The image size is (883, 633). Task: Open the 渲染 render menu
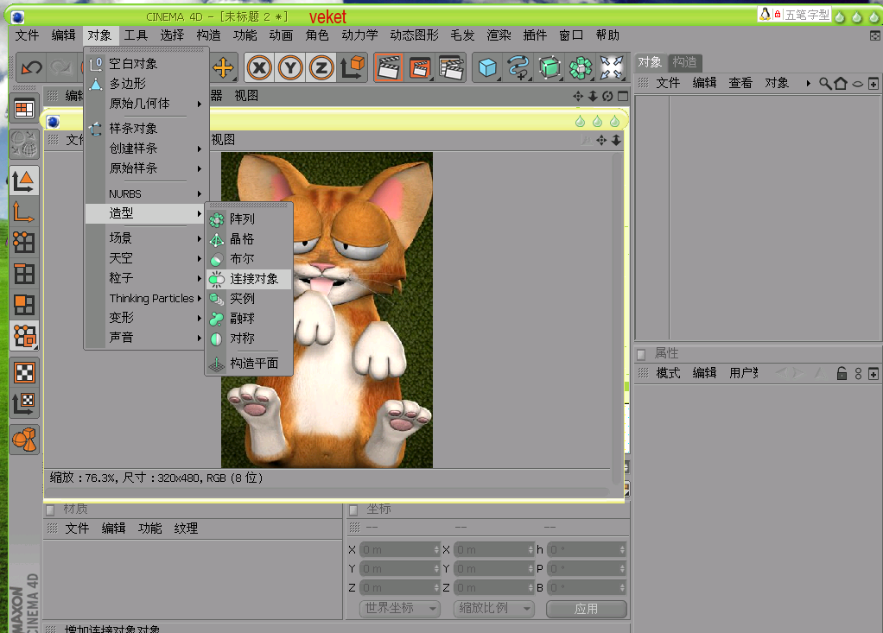499,35
